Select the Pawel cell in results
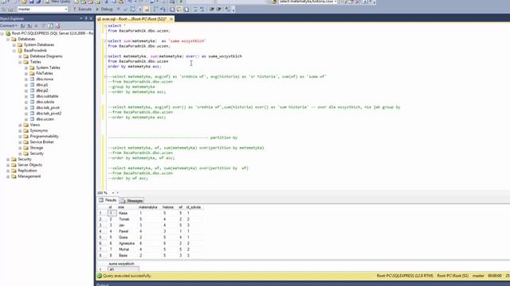Image resolution: width=510 pixels, height=286 pixels. click(127, 231)
